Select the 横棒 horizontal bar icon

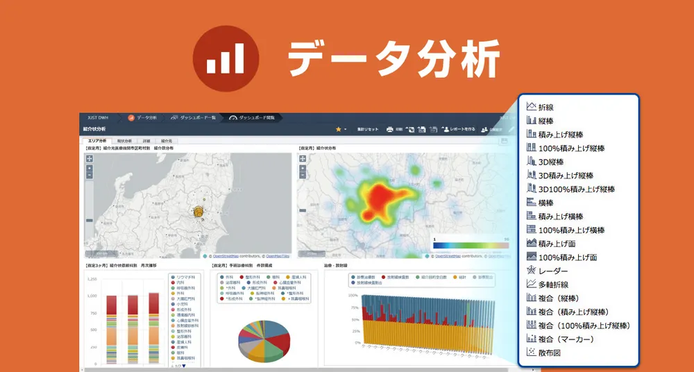(x=532, y=203)
